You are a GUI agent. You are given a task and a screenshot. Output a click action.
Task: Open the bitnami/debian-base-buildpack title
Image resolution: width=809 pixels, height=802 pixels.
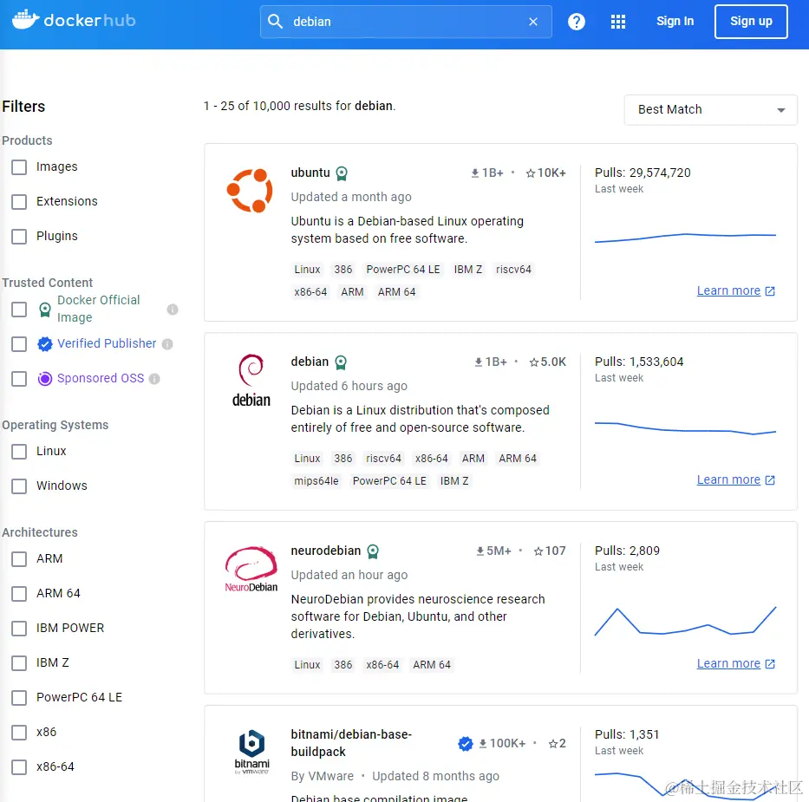(x=351, y=743)
